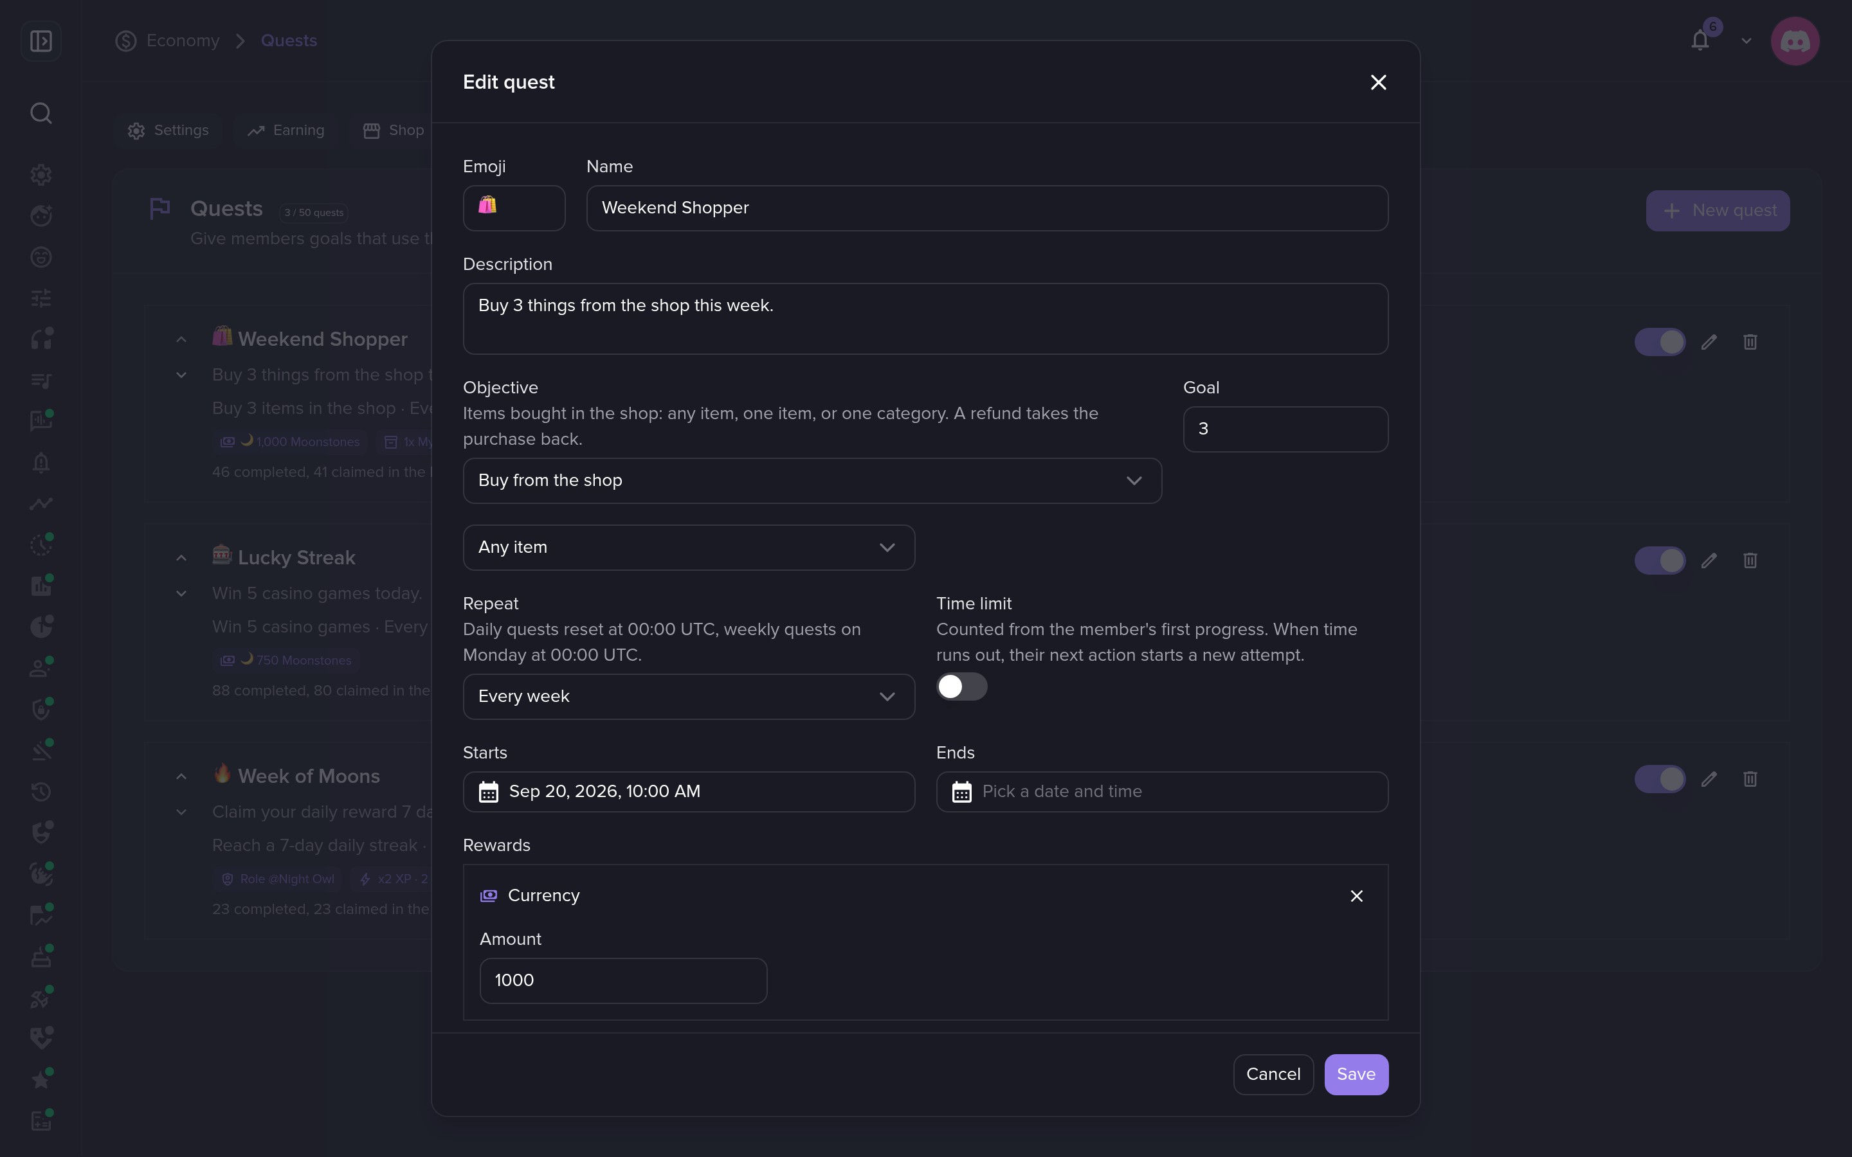This screenshot has height=1157, width=1852.
Task: Open the Discord avatar profile menu
Action: coord(1795,40)
